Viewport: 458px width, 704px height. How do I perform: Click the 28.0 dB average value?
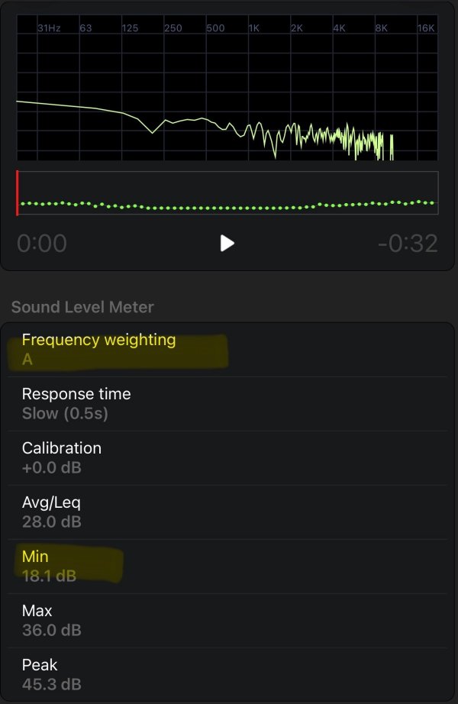pyautogui.click(x=52, y=522)
